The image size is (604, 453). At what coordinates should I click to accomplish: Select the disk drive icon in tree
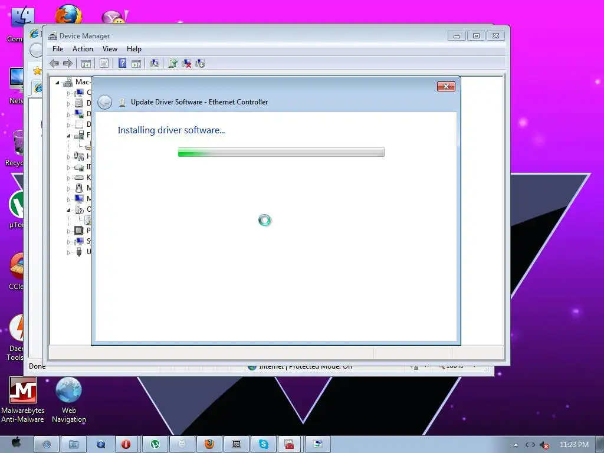coord(79,103)
